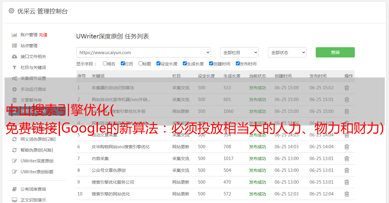Open UWriter深度原创 link in the sidebar
The width and height of the screenshot is (389, 203).
pos(37,161)
